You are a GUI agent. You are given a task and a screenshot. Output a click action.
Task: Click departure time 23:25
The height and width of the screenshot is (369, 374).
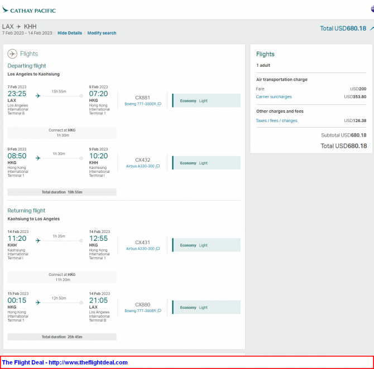(17, 94)
